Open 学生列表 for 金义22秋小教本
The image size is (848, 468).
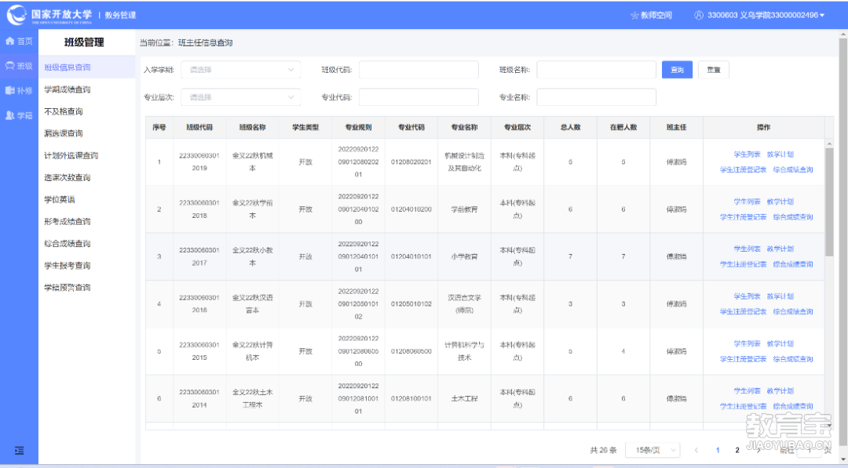(747, 249)
